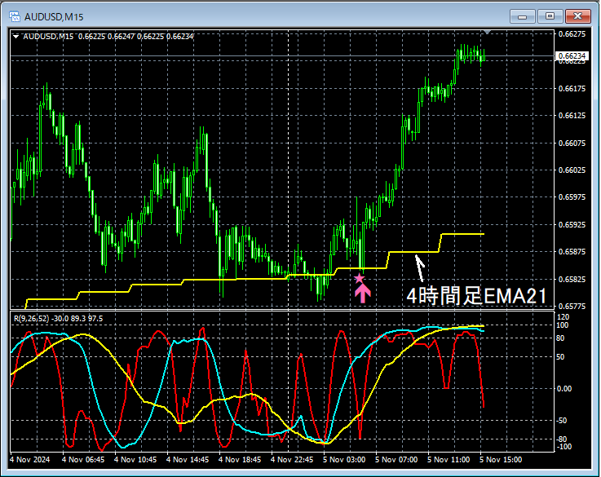
Task: Click the 0.65775 price axis label
Action: (572, 306)
